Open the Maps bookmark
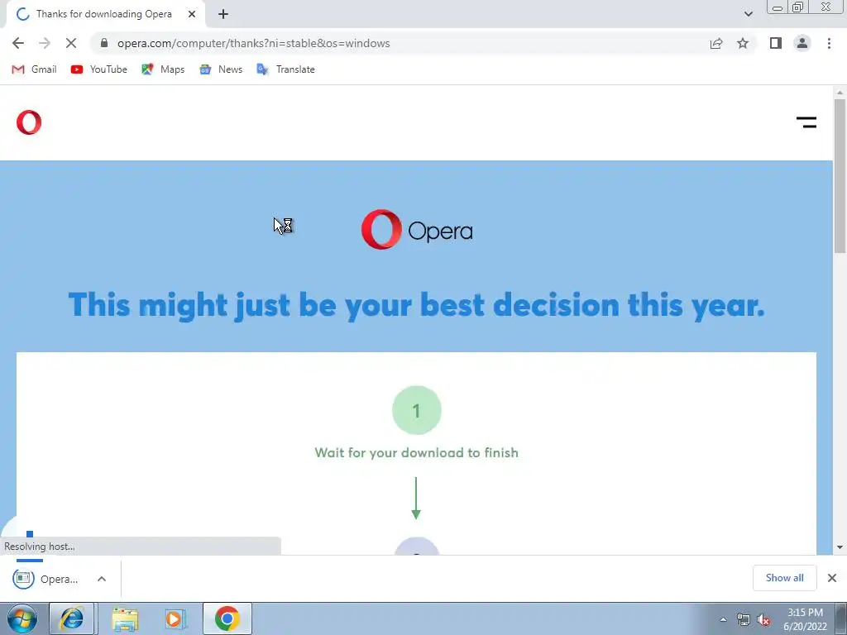 163,69
